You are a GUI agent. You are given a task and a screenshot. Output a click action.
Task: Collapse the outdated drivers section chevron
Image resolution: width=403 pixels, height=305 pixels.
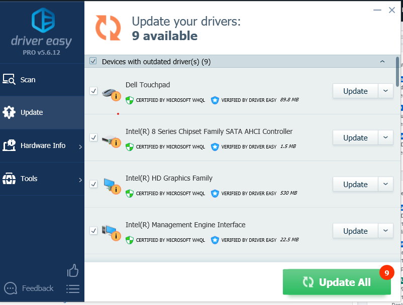point(382,62)
